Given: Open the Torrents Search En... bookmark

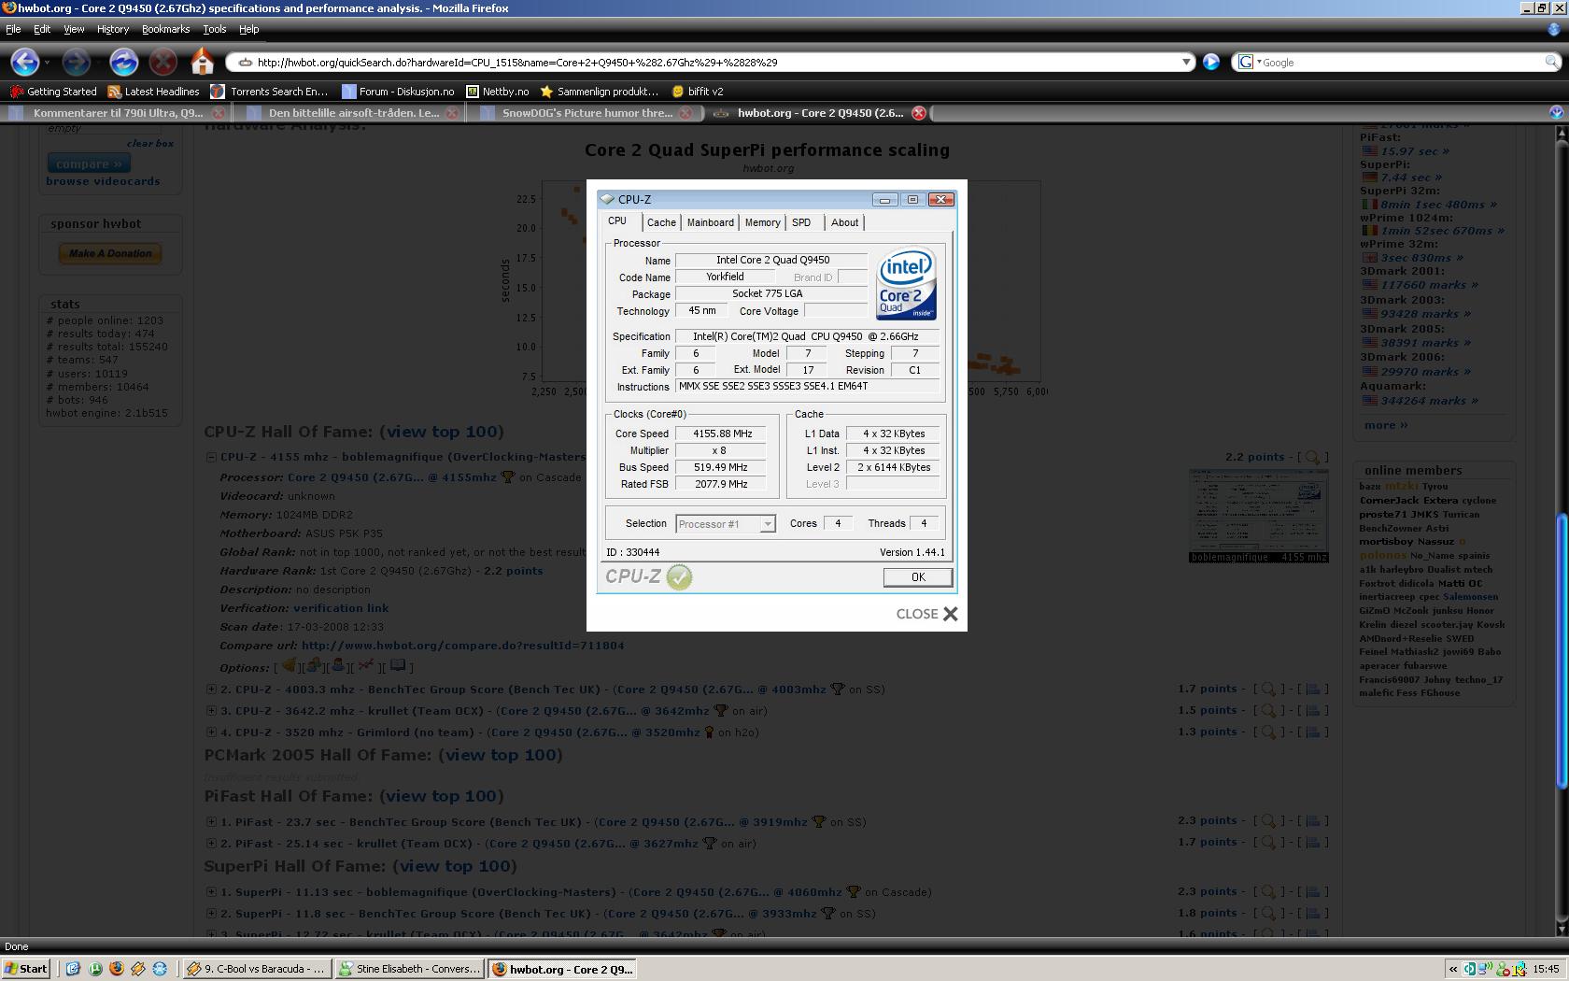Looking at the screenshot, I should click(269, 92).
